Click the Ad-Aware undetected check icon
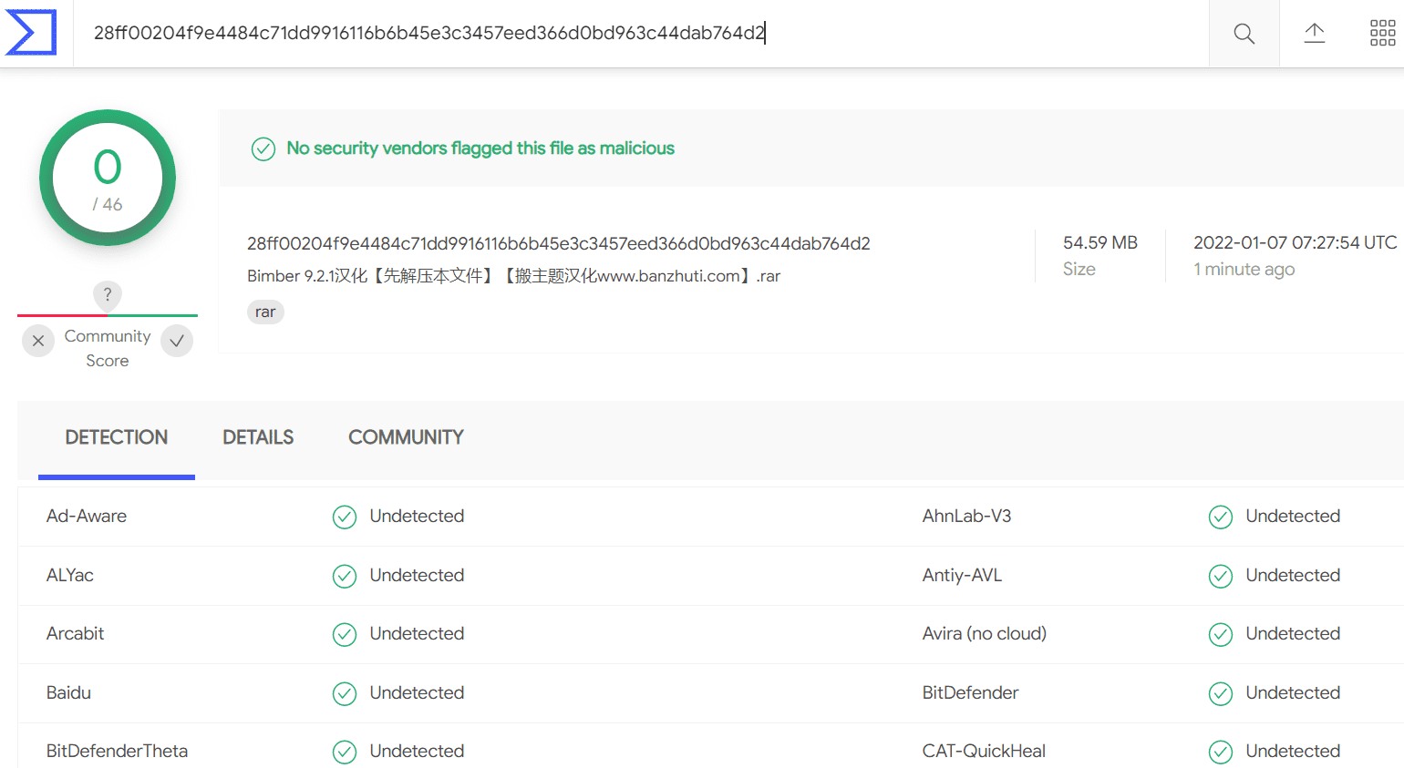The image size is (1404, 768). (x=345, y=517)
